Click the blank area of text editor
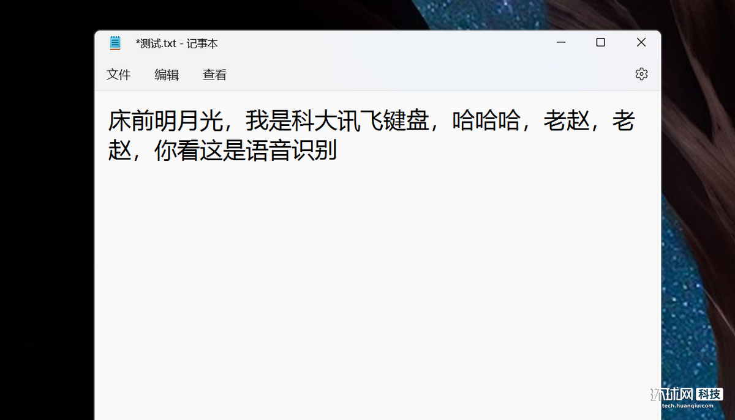The width and height of the screenshot is (735, 420). click(x=377, y=287)
